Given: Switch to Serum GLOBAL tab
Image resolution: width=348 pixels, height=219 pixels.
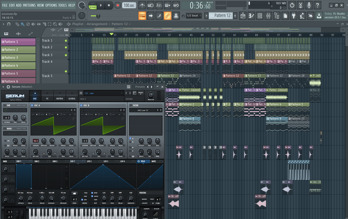Looking at the screenshot, I should (x=72, y=96).
